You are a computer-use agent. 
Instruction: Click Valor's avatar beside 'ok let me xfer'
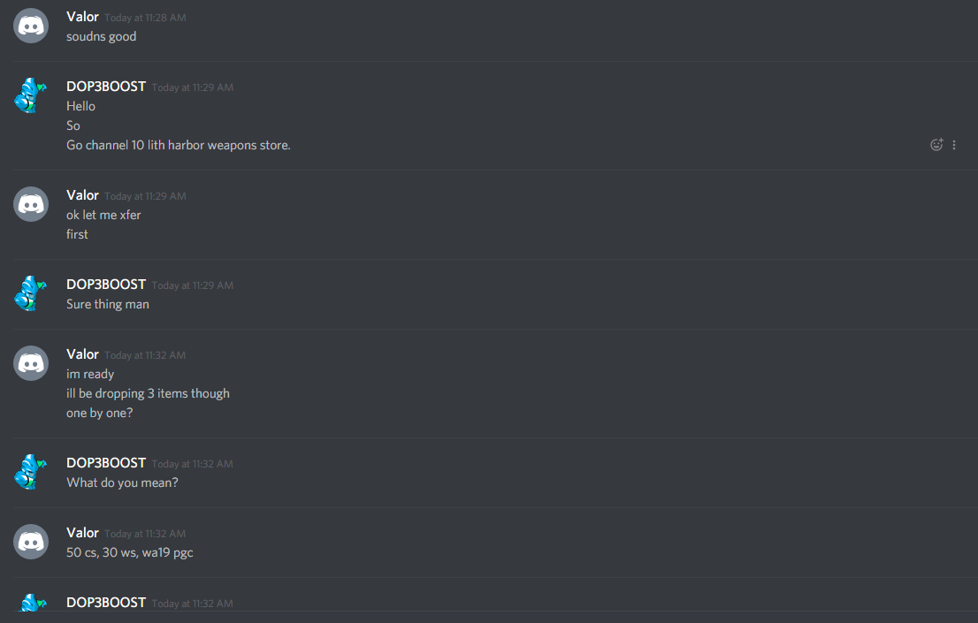point(31,204)
